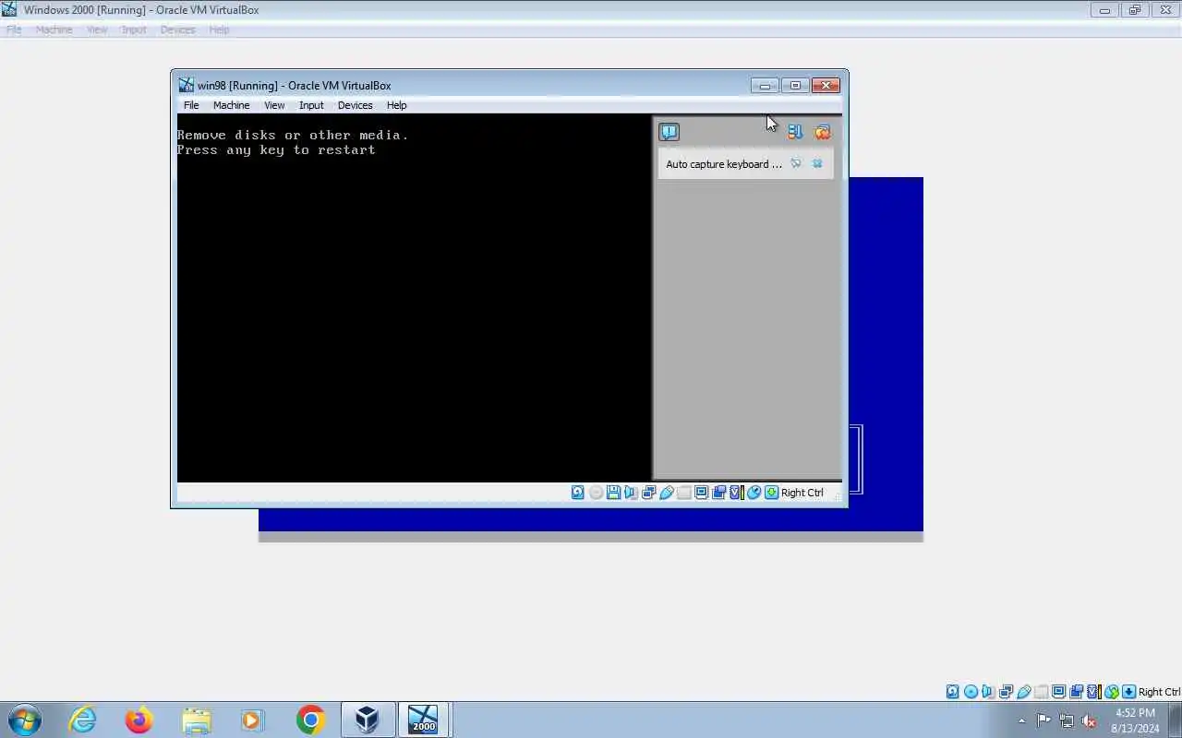Click win98 floppy disk indicator

[613, 493]
